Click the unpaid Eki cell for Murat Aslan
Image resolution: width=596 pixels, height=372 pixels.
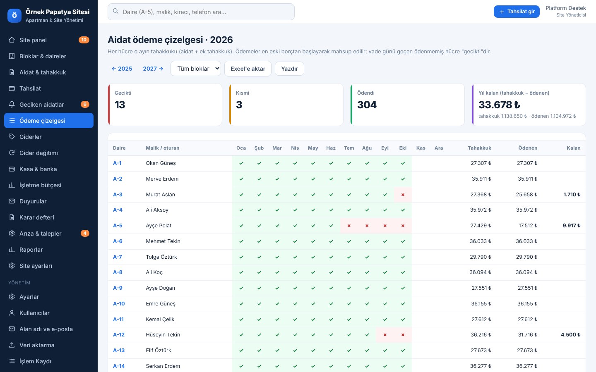point(403,195)
